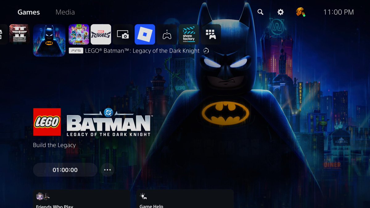
Task: Open the user profile avatar
Action: (x=300, y=12)
